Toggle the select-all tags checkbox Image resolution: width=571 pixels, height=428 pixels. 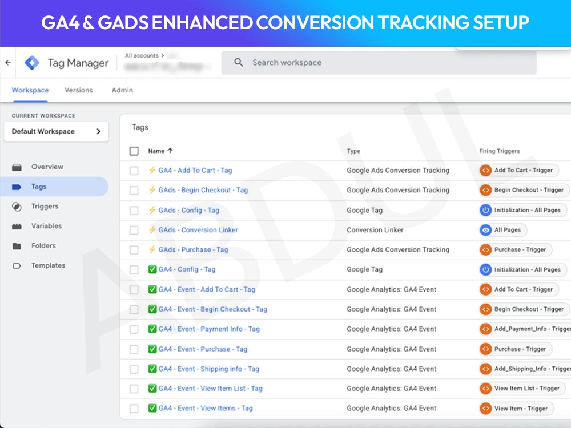134,151
